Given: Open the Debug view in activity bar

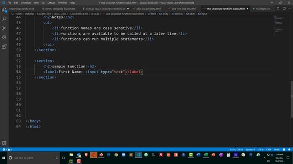Looking at the screenshot, I should tap(4, 37).
